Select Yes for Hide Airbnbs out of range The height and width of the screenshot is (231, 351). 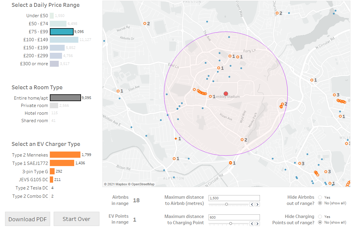(320, 197)
